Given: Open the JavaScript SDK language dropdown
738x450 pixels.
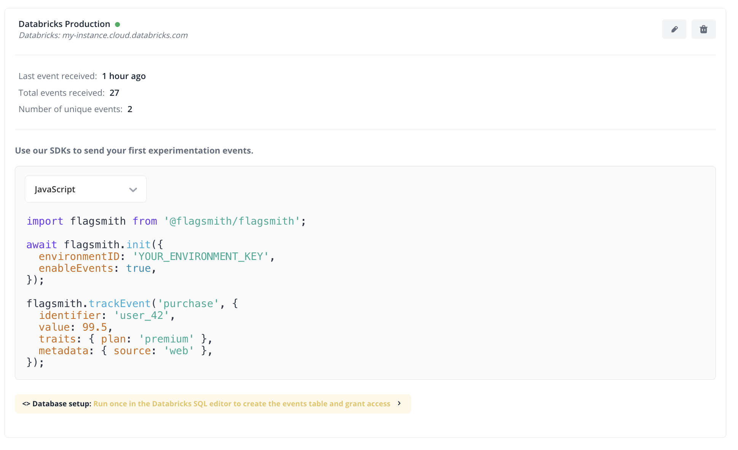Looking at the screenshot, I should pyautogui.click(x=86, y=189).
